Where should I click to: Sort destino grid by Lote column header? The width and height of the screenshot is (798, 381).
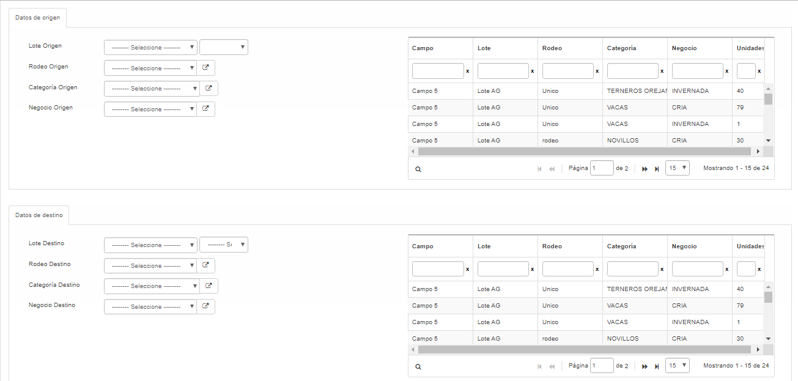click(505, 246)
